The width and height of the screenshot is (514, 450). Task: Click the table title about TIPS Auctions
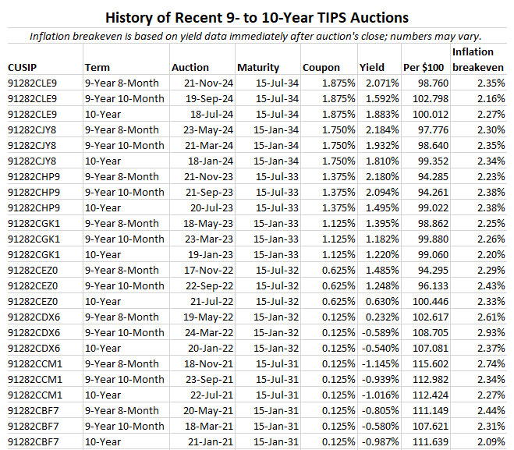click(257, 16)
